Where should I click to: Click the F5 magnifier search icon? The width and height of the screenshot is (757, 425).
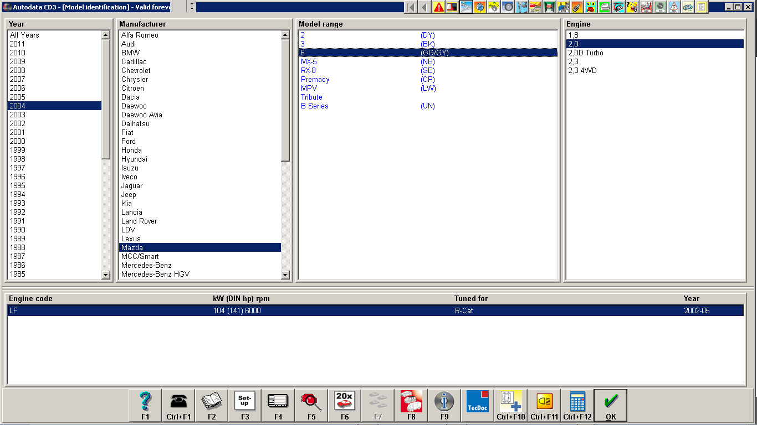pyautogui.click(x=311, y=405)
